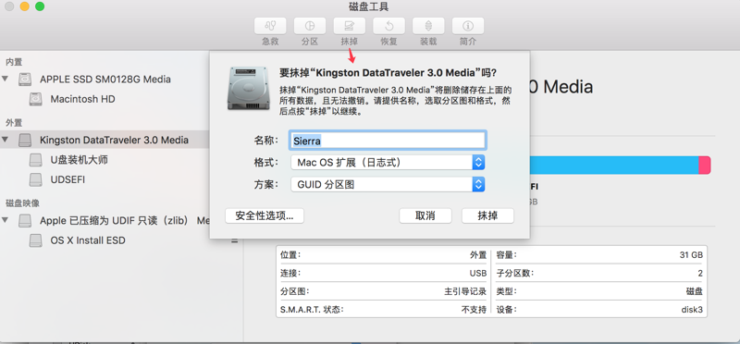Click the OS X Install ESD volume icon

[35, 240]
